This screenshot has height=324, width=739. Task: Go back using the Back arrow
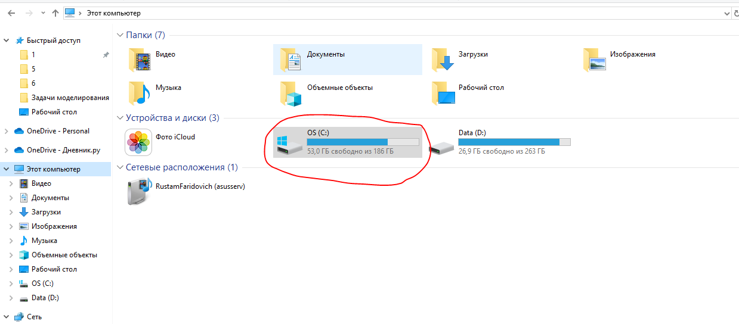[11, 13]
